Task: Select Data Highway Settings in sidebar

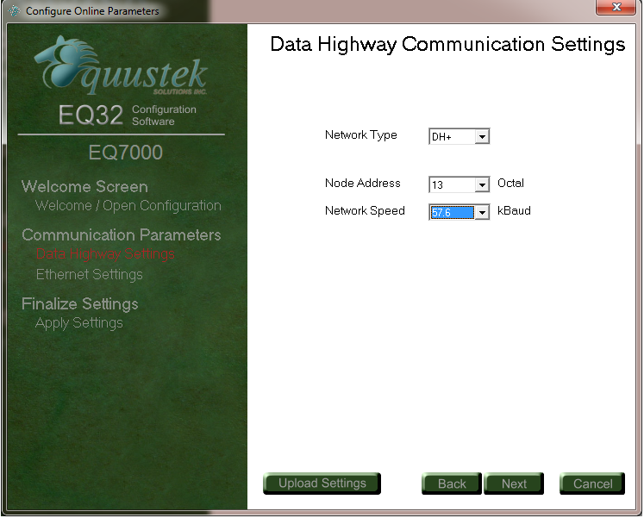Action: click(x=104, y=254)
